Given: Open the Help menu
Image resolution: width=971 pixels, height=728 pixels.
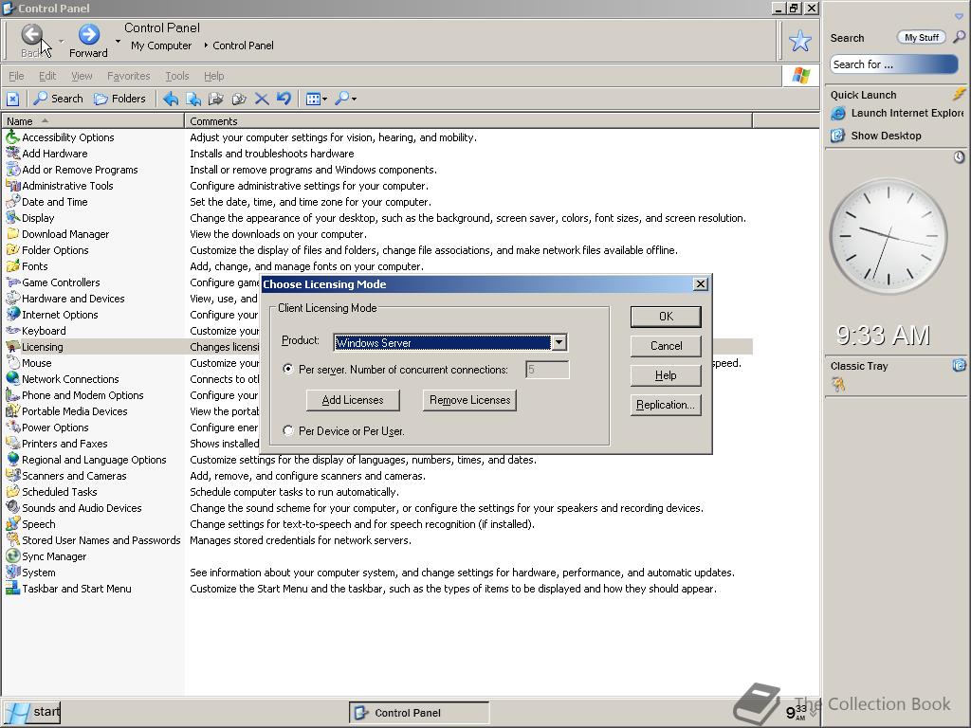Looking at the screenshot, I should [x=213, y=76].
